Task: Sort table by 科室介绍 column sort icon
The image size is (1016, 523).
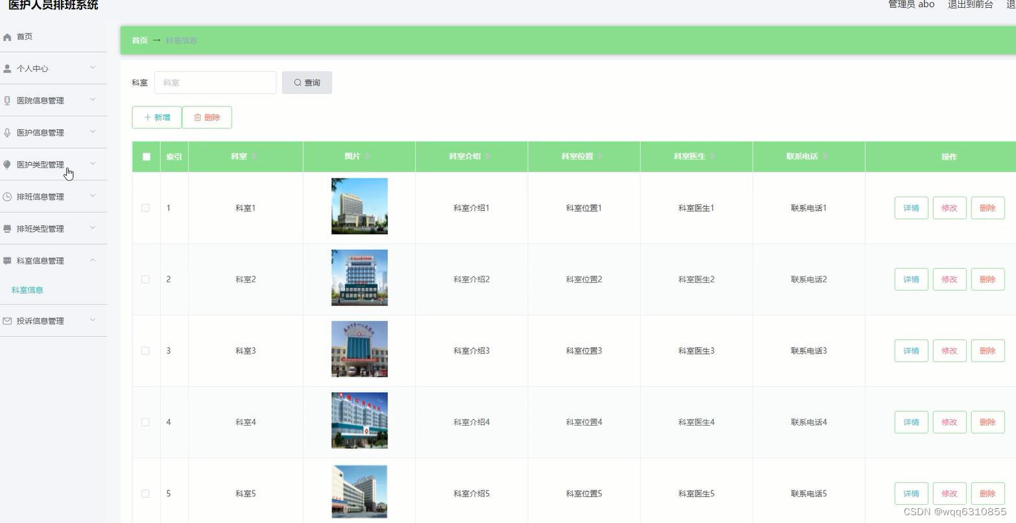Action: coord(487,156)
